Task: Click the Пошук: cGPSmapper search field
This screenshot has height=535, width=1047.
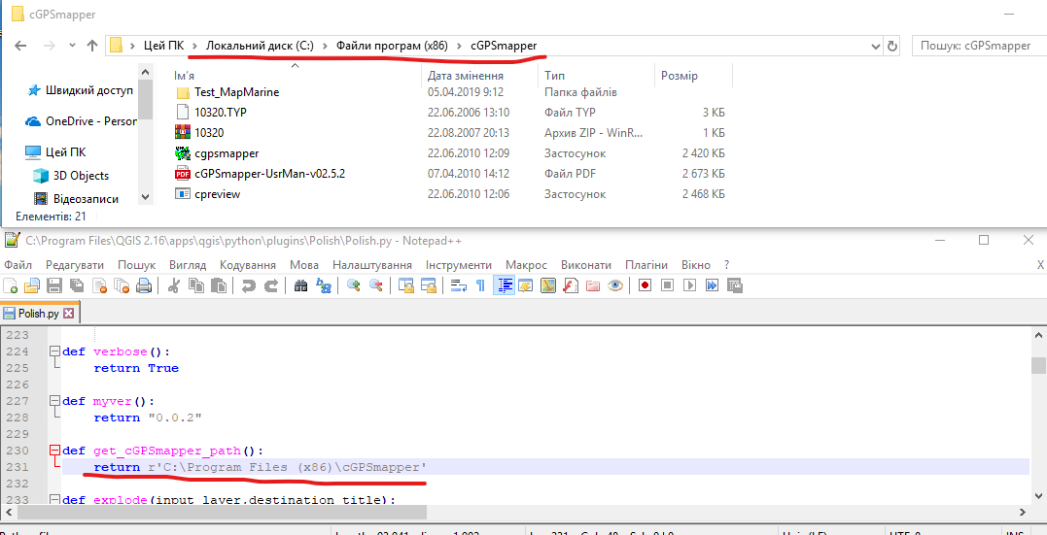Action: pos(979,46)
